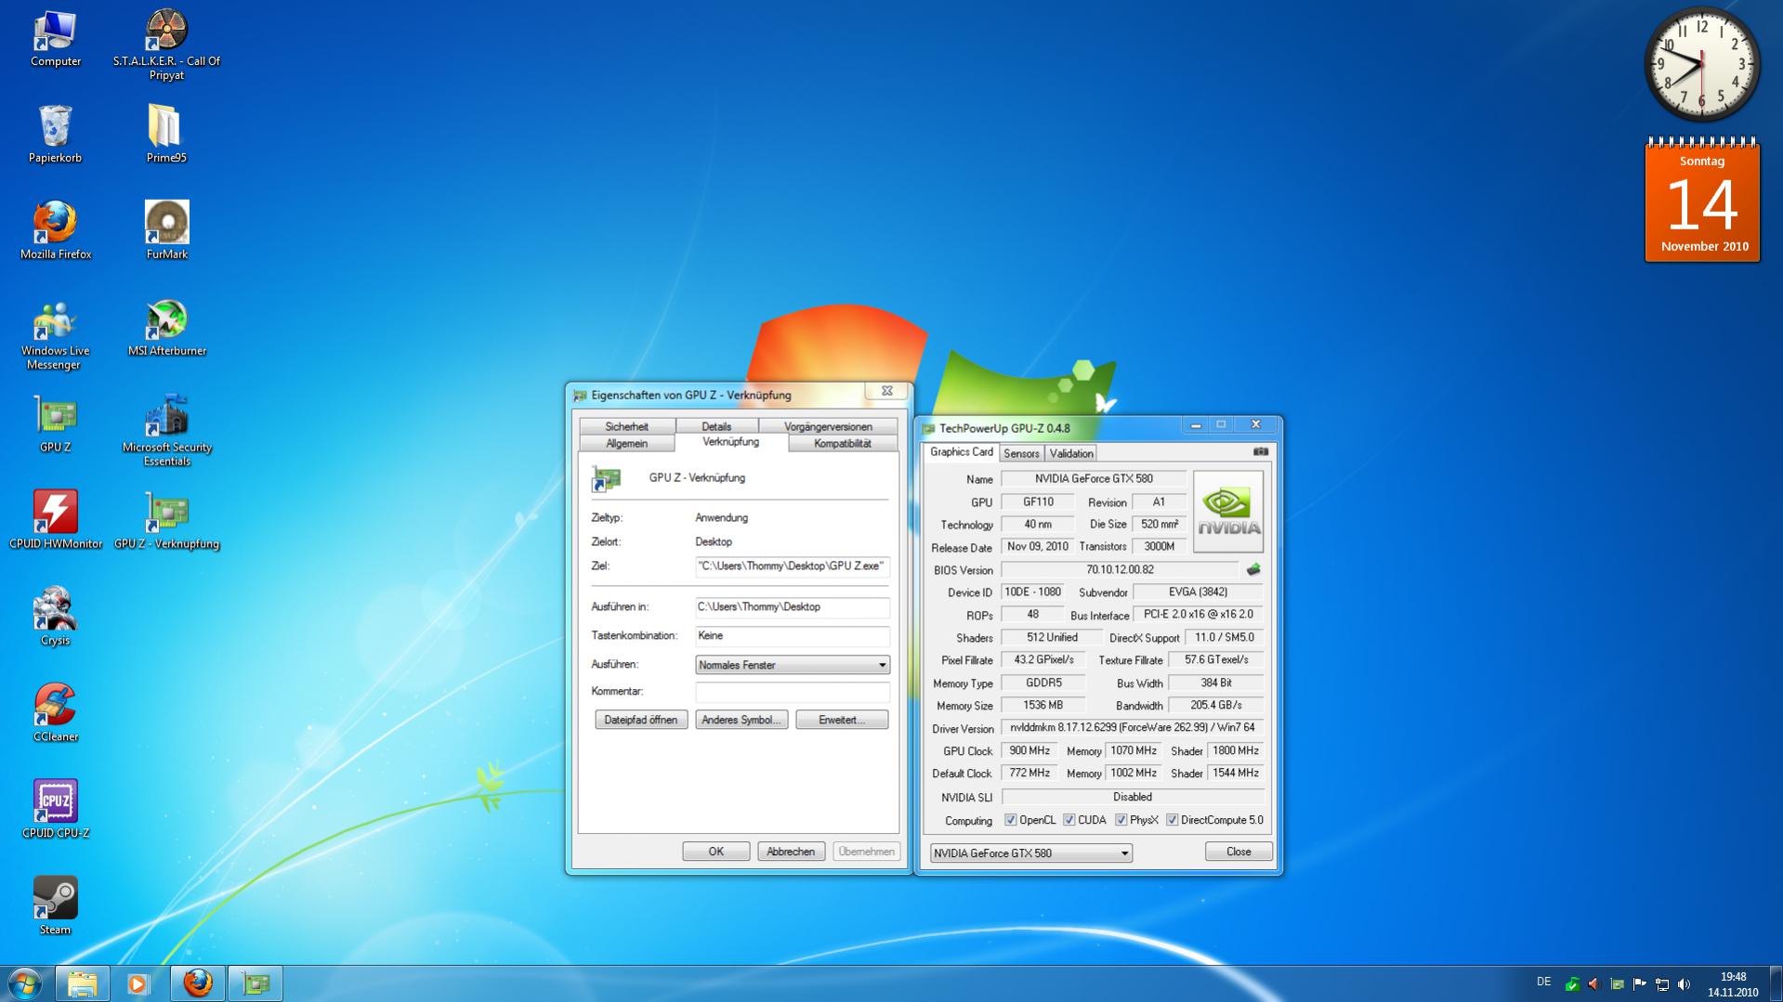Click the Tastenkombination field
The width and height of the screenshot is (1783, 1002).
pyautogui.click(x=793, y=636)
